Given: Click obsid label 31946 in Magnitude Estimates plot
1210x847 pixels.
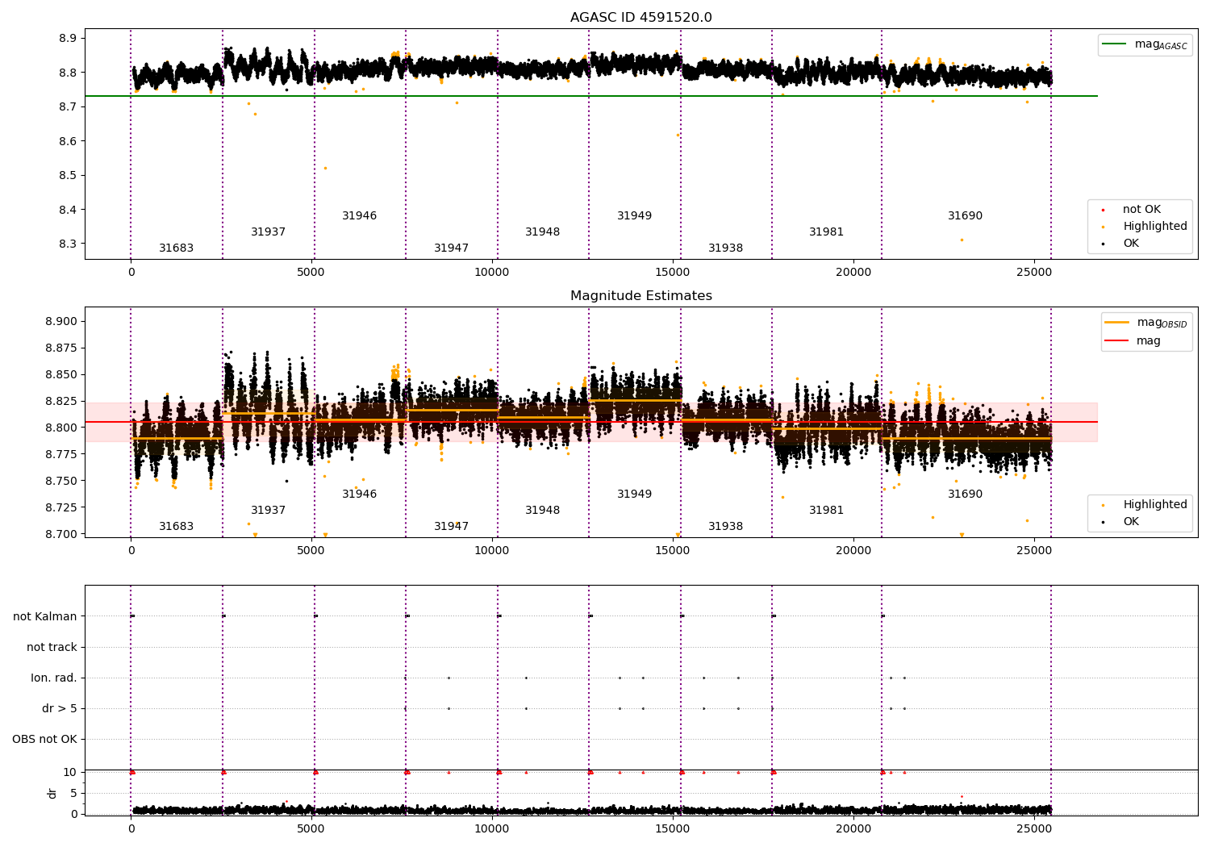Looking at the screenshot, I should [359, 494].
